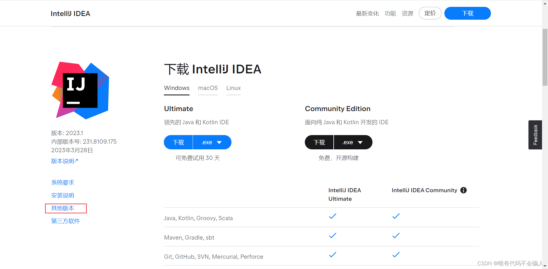Click the 定价 pricing button
The width and height of the screenshot is (548, 269).
430,13
